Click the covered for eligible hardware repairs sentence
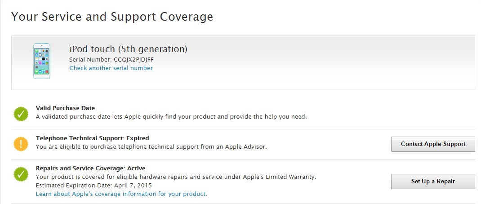Screen dimensions: 481x204 [176, 177]
